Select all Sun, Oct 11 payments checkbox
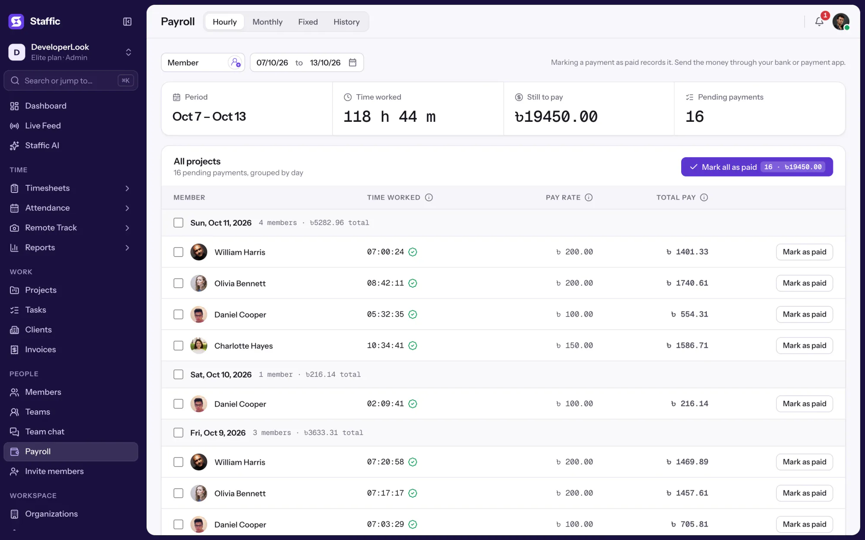This screenshot has height=540, width=865. click(178, 222)
